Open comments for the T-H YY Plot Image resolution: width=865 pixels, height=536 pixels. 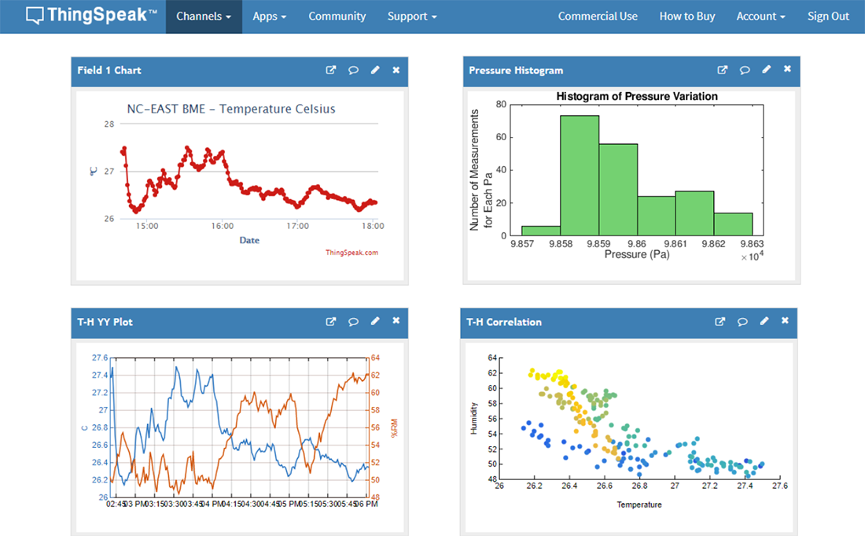coord(353,321)
